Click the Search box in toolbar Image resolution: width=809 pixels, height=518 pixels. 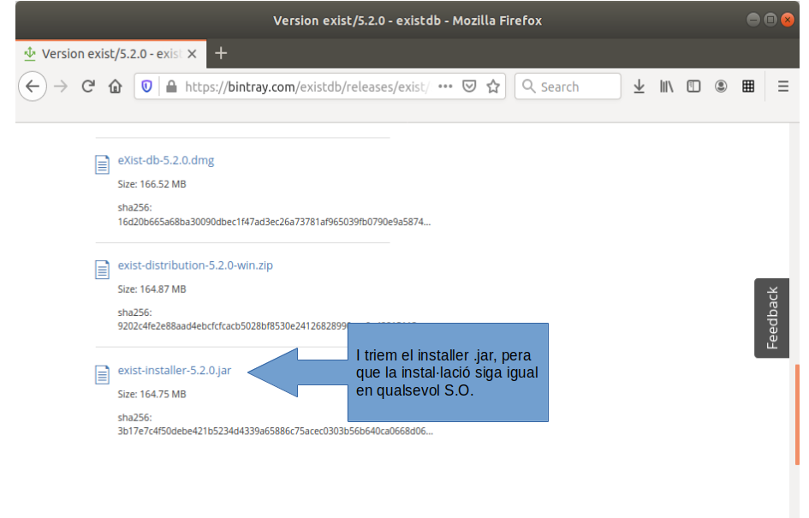tap(568, 86)
